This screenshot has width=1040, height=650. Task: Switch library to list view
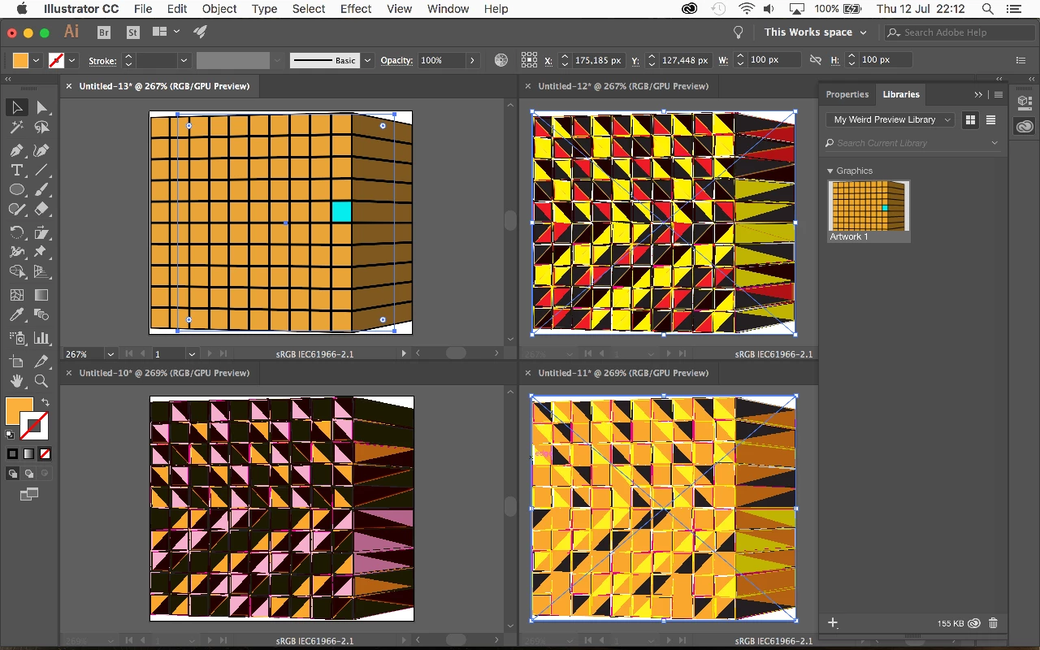[990, 119]
